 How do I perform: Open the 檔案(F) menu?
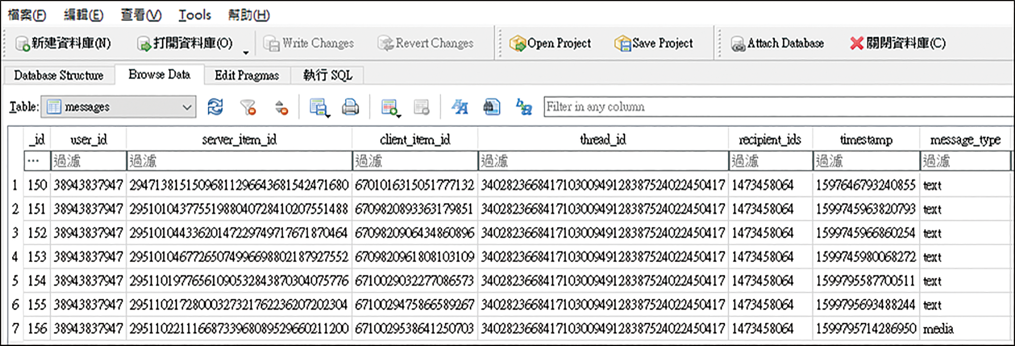[x=27, y=15]
